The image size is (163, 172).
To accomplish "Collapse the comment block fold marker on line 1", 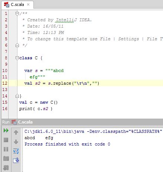I will (x=17, y=13).
